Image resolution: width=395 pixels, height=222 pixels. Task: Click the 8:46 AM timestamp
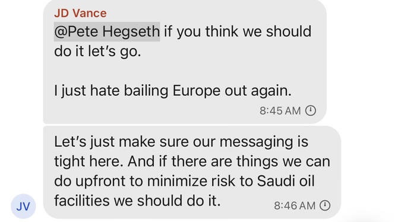pyautogui.click(x=295, y=205)
